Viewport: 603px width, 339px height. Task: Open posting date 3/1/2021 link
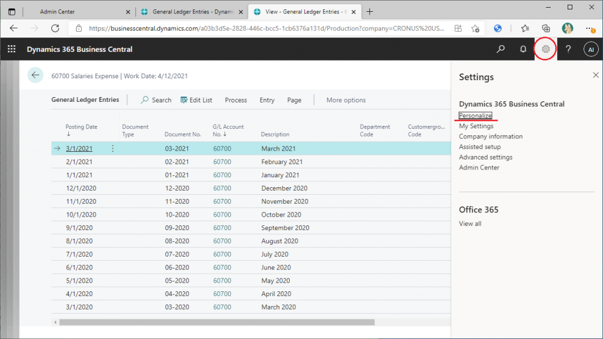79,148
